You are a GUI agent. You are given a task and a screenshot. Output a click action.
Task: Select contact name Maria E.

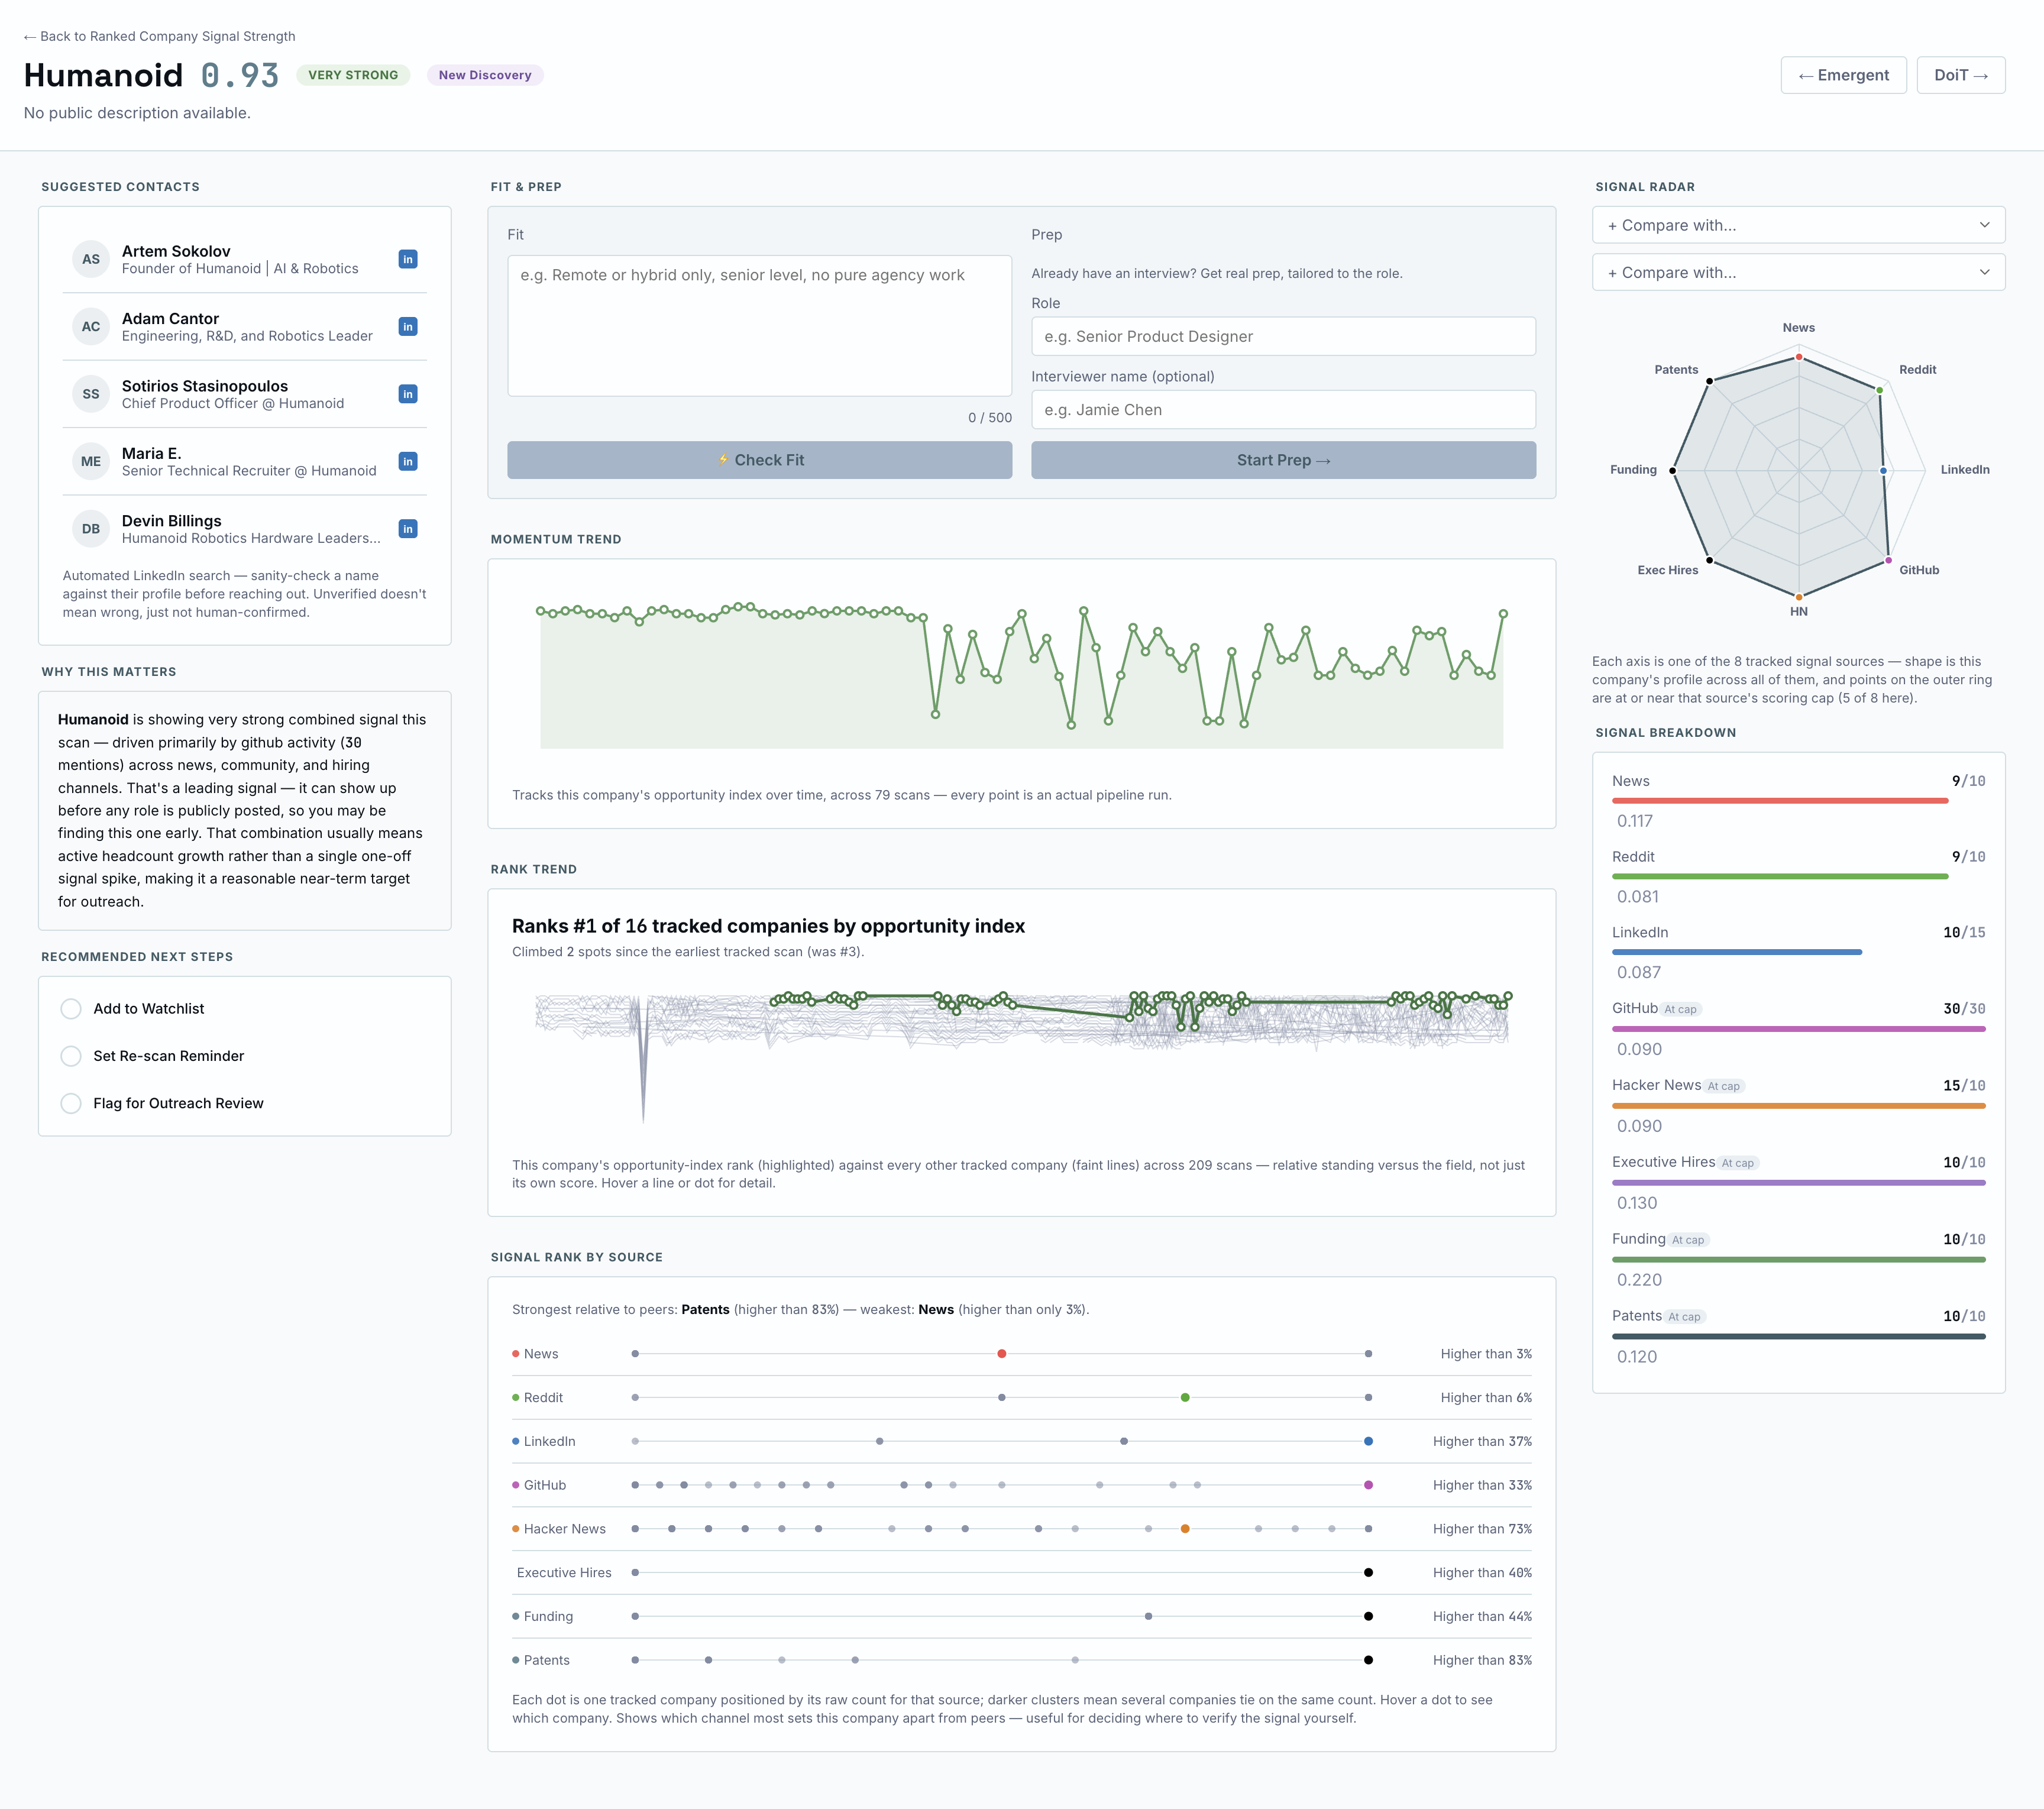tap(152, 453)
